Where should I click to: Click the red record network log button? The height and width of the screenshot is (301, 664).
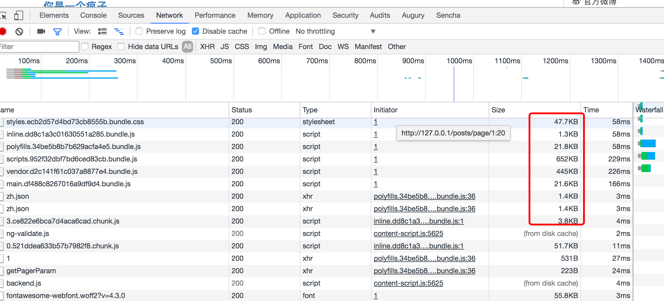pos(3,31)
